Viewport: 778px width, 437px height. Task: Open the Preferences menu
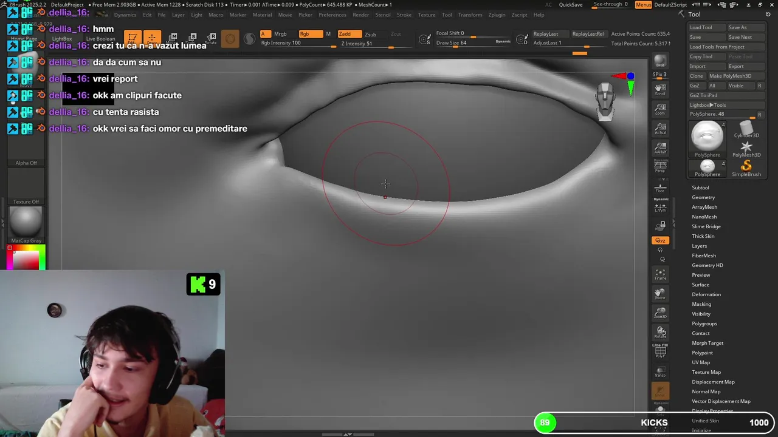332,15
